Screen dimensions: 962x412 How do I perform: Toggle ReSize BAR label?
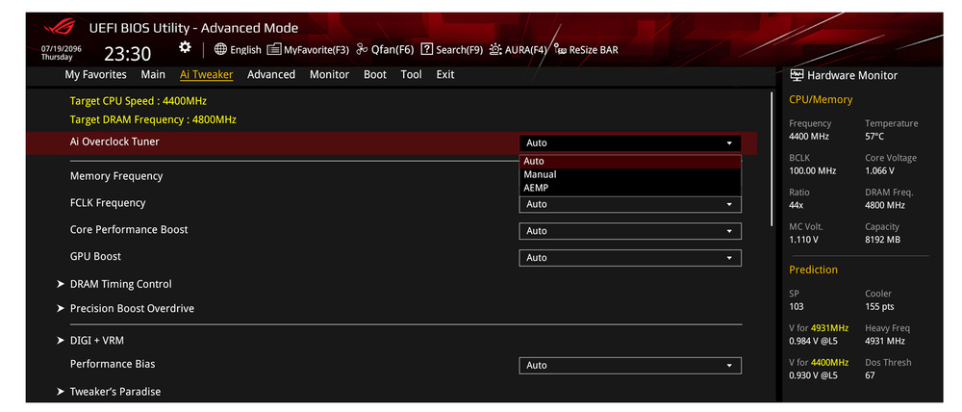(x=594, y=50)
